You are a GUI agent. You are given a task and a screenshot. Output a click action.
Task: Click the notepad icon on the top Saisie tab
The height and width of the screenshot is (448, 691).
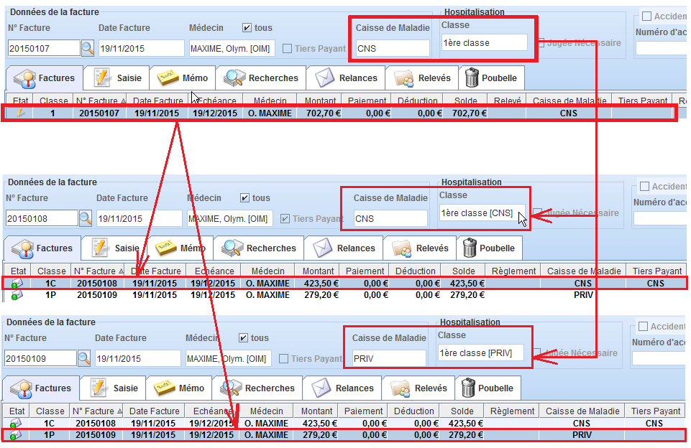tap(101, 78)
